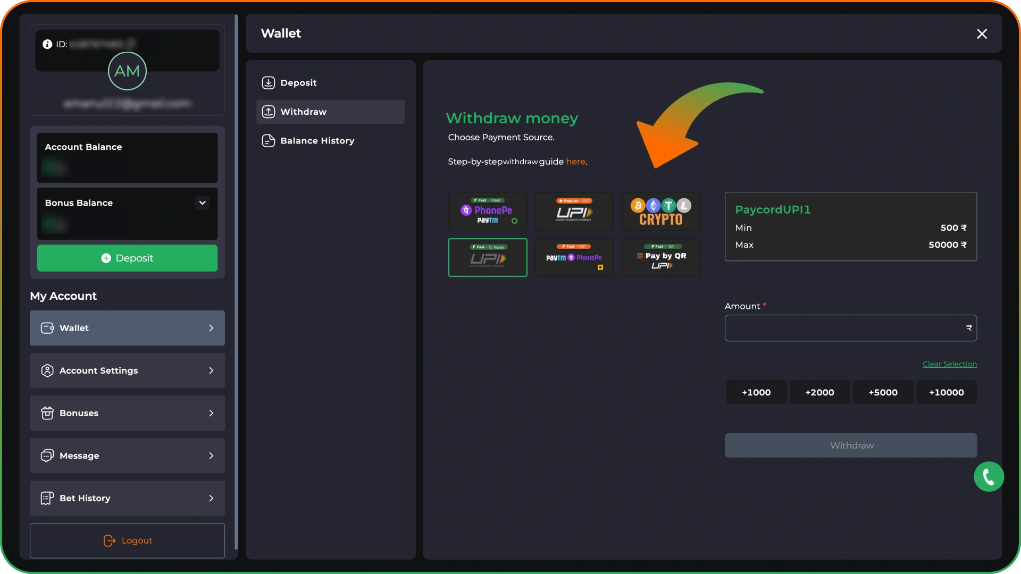The height and width of the screenshot is (574, 1021).
Task: Click the Account Balance card
Action: tap(127, 158)
